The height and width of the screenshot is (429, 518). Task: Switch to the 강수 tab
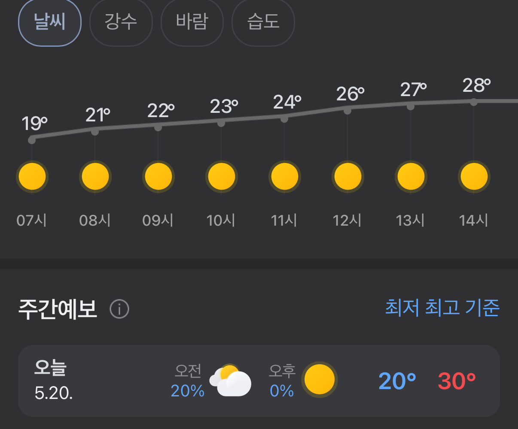click(x=121, y=22)
